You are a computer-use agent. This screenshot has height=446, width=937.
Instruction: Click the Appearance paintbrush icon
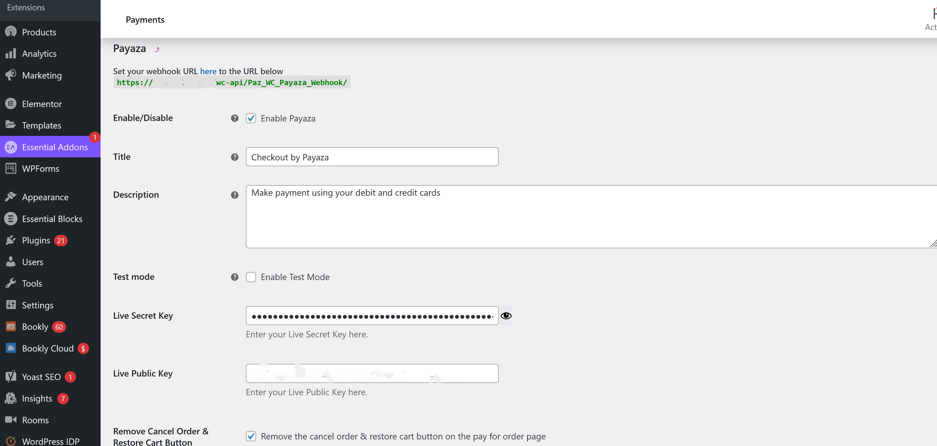11,197
